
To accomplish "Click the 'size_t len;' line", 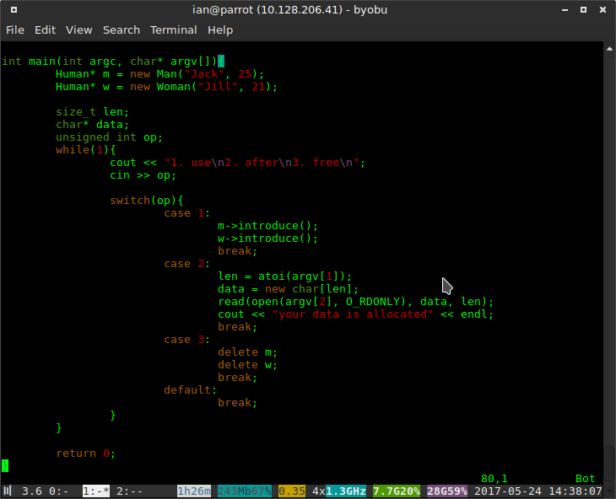I will (x=92, y=112).
